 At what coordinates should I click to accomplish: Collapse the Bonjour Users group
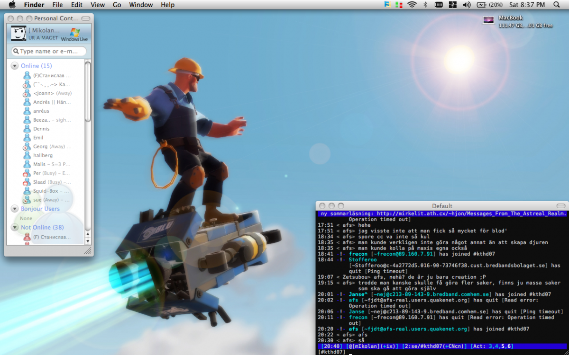pyautogui.click(x=15, y=209)
